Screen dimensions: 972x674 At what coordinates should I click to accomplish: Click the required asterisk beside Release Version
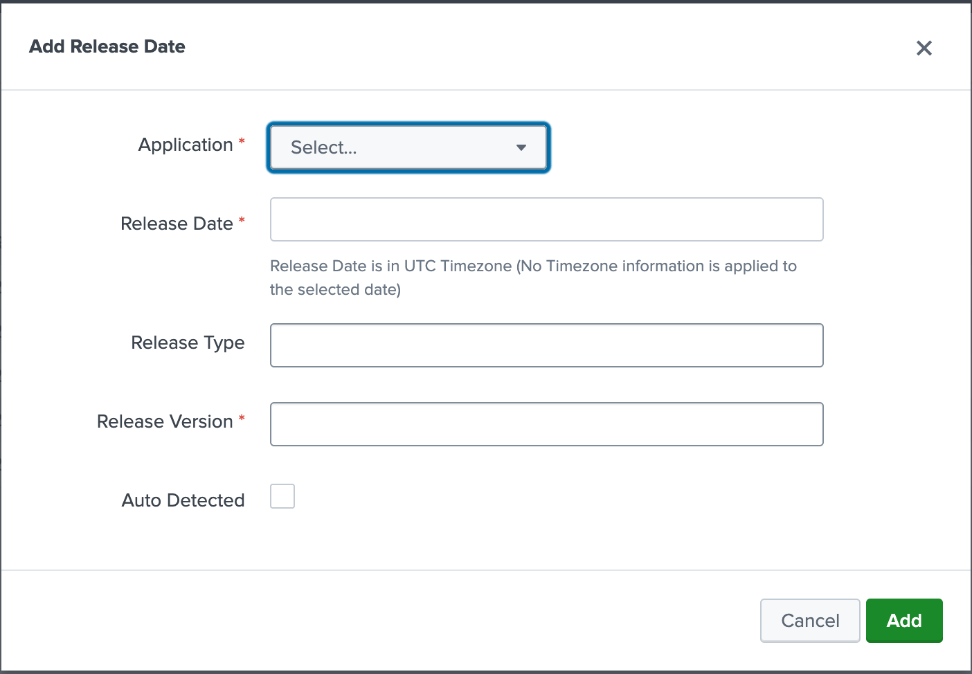coord(242,418)
